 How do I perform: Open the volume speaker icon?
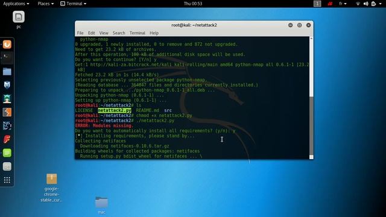point(366,4)
